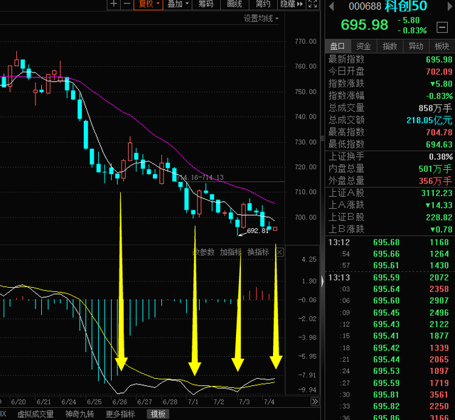This screenshot has width=455, height=420.
Task: Click the 总成交量 value 858万手
Action: click(x=435, y=108)
